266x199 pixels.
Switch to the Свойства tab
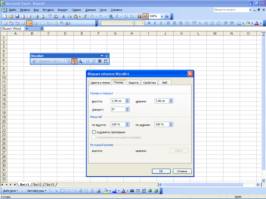[x=149, y=83]
